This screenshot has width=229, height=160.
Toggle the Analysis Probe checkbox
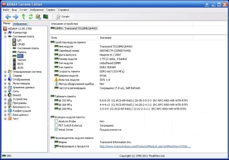[x=56, y=121]
